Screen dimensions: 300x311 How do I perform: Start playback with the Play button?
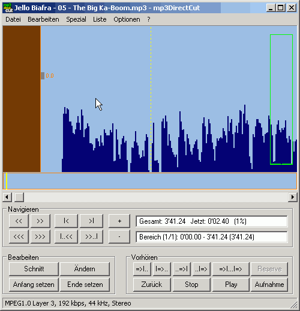tap(231, 285)
